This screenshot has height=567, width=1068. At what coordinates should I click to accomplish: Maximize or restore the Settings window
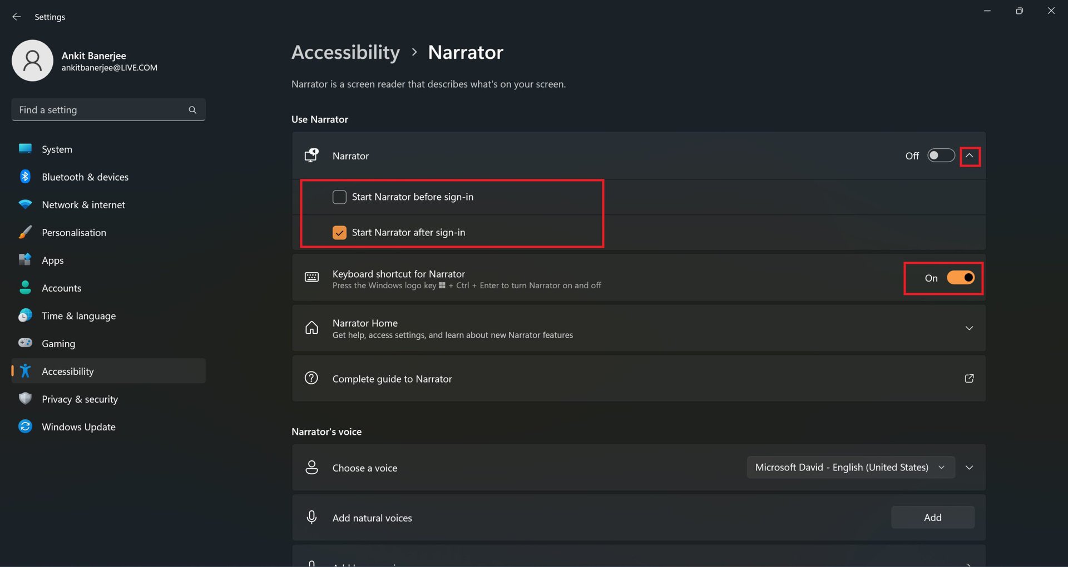coord(1019,11)
